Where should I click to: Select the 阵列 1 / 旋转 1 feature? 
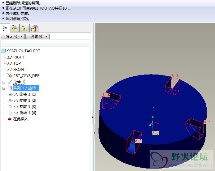[26, 88]
